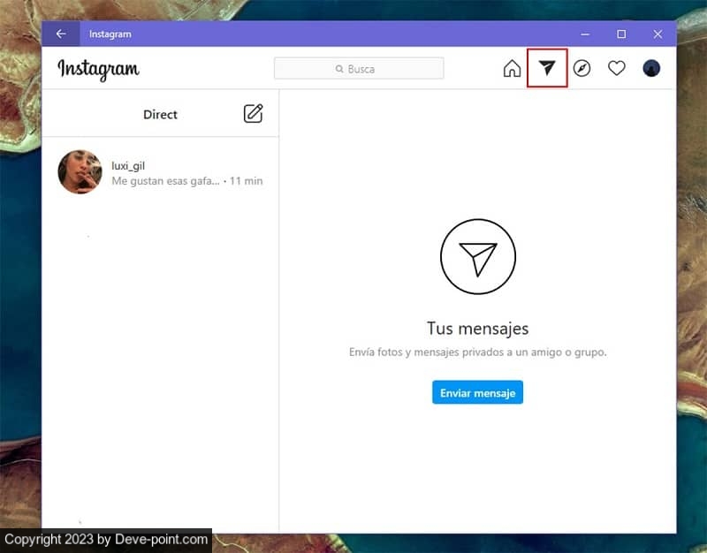This screenshot has height=553, width=707.
Task: Maximize the Instagram window
Action: point(621,34)
